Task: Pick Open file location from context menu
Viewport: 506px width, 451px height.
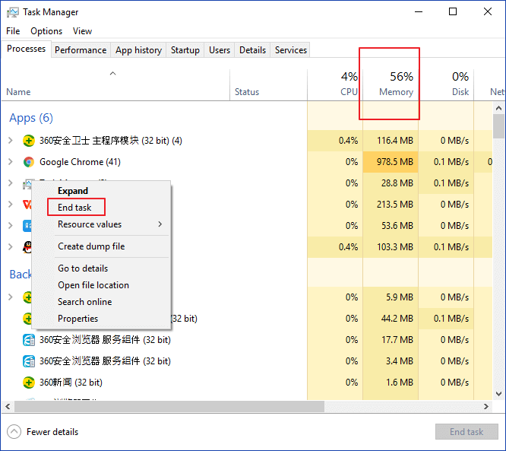Action: click(x=93, y=285)
